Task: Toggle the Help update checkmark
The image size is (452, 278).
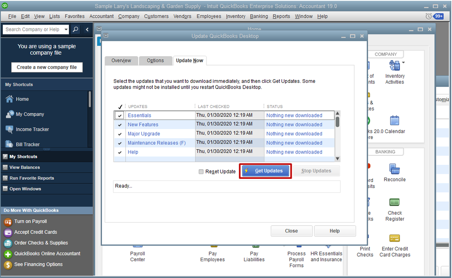Action: tap(120, 153)
